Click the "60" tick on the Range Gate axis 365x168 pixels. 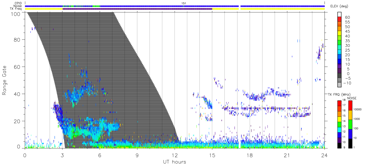(x=18, y=67)
